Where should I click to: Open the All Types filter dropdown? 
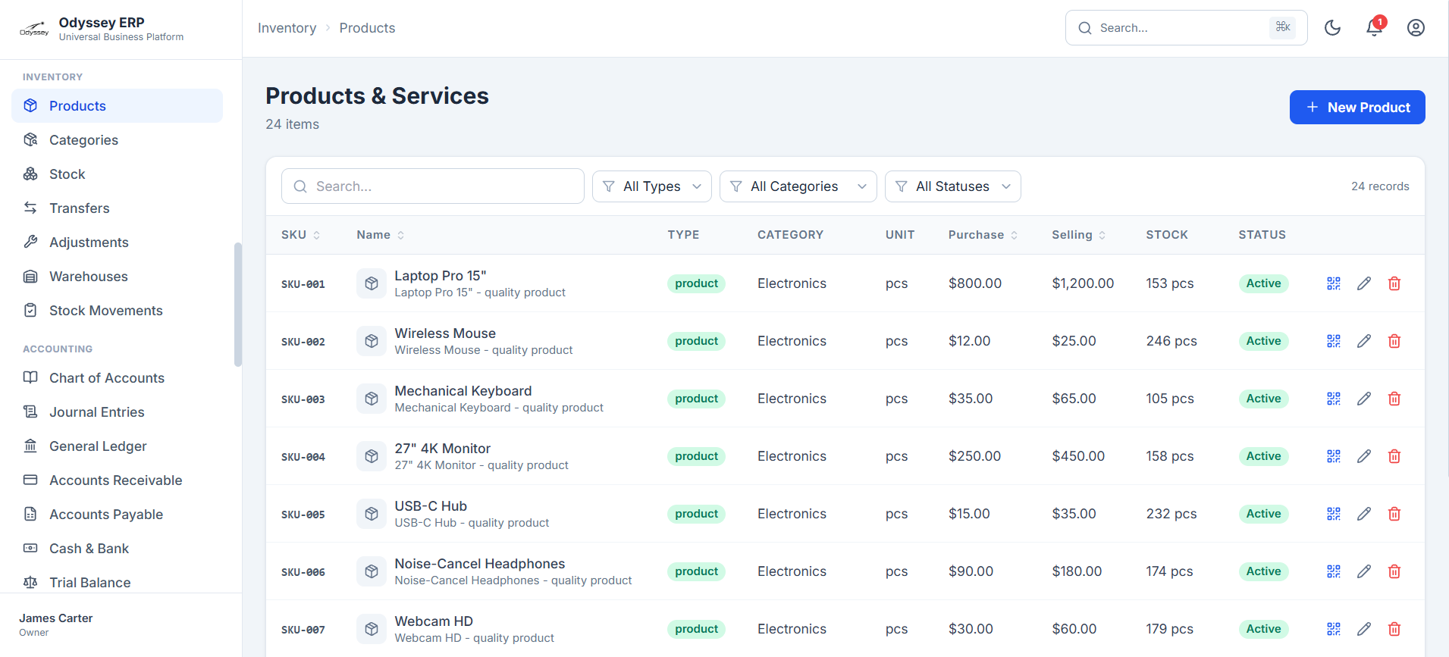[x=652, y=186]
